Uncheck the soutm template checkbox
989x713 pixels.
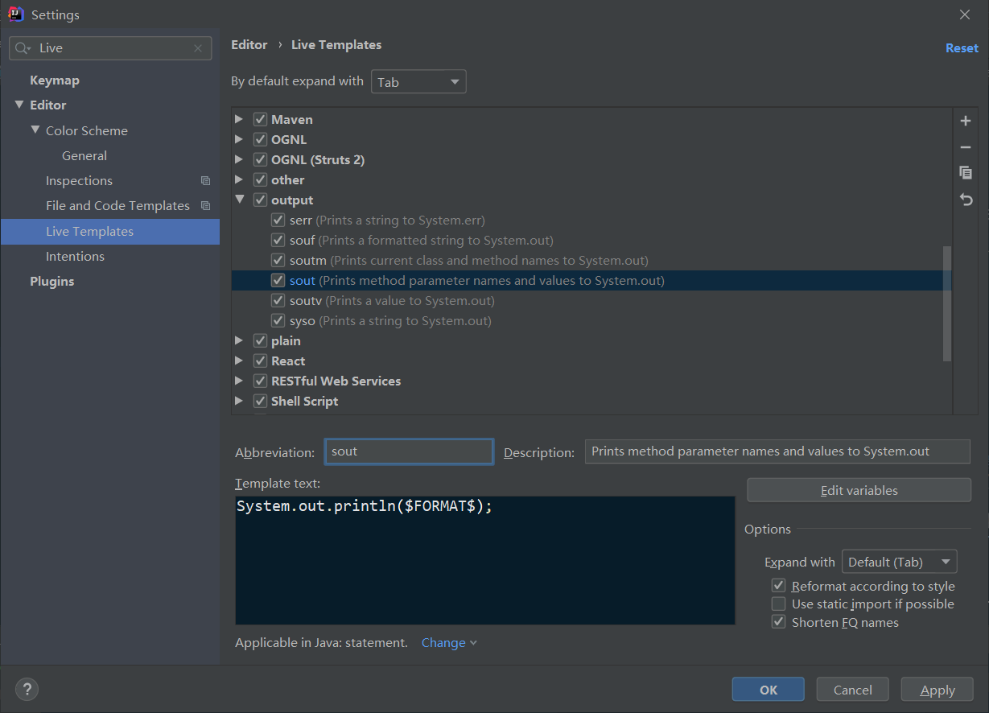[278, 260]
